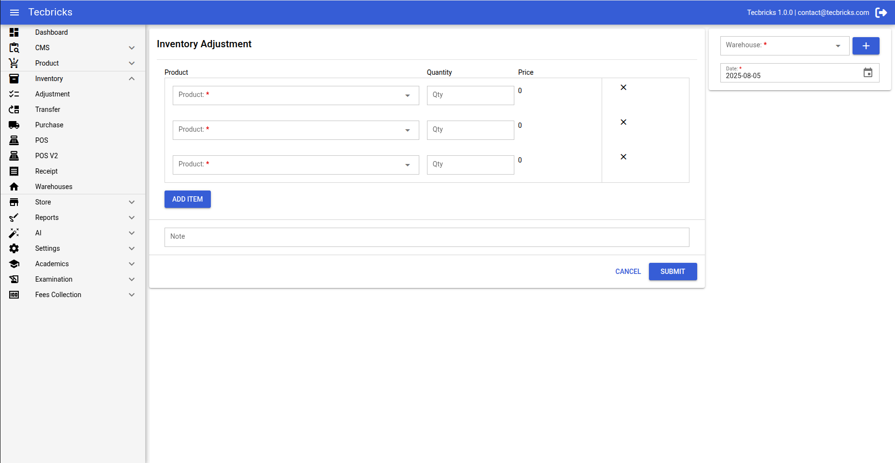Screen dimensions: 895x463
Task: Click the logout icon in header
Action: tap(881, 13)
